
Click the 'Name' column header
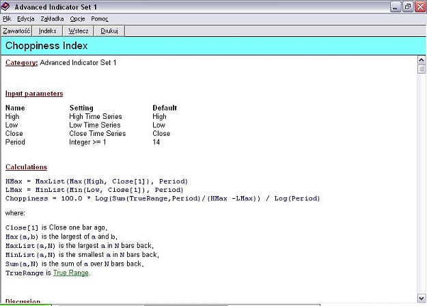coord(15,108)
